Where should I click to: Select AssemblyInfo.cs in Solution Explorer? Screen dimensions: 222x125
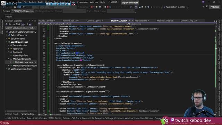point(20,56)
